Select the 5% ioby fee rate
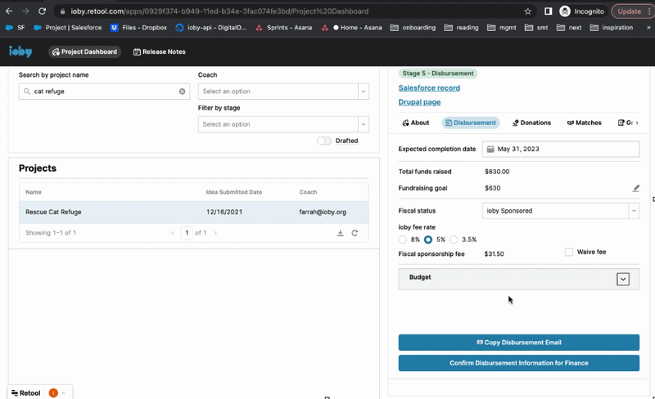This screenshot has width=655, height=399. pos(428,240)
